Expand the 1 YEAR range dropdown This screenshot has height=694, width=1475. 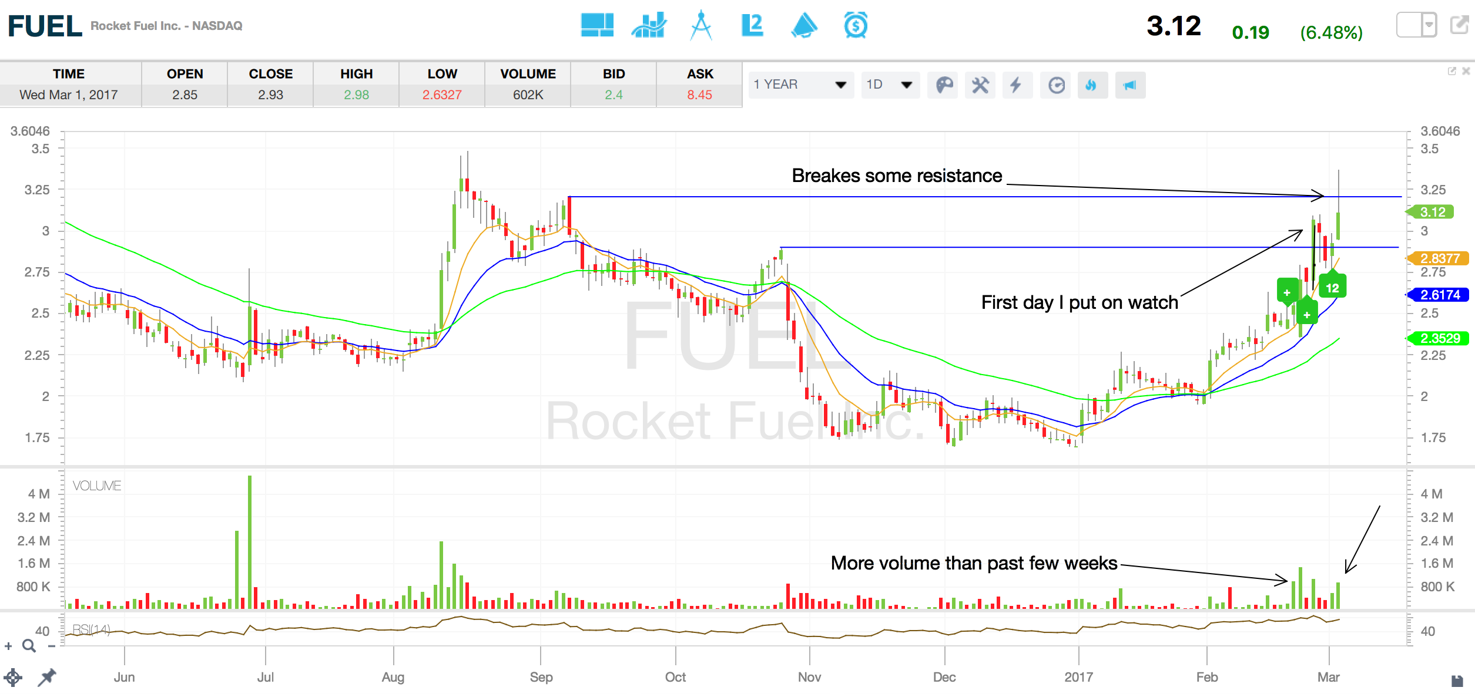800,85
